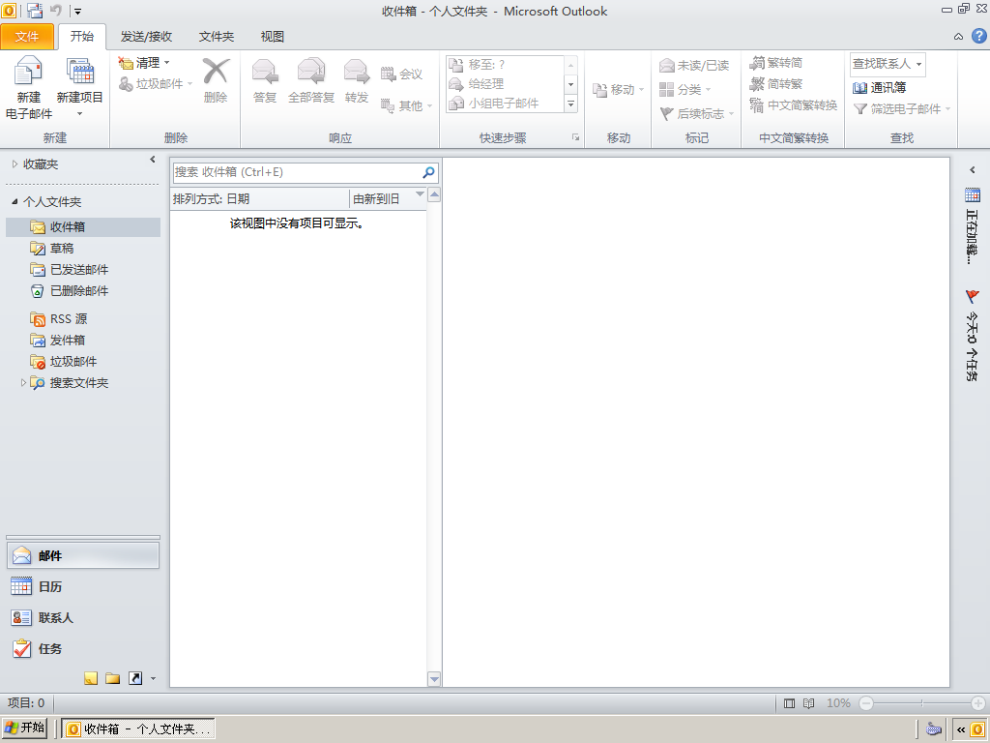
Task: Switch to the 文件夹 tab
Action: pos(217,37)
